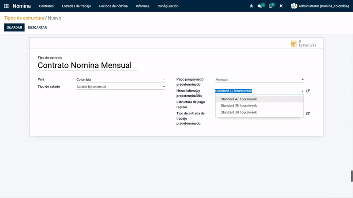The image size is (353, 198).
Task: Open external link for Tipo de entrada
Action: [308, 114]
